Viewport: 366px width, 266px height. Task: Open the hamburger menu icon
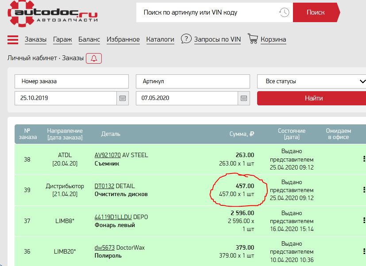(13, 40)
